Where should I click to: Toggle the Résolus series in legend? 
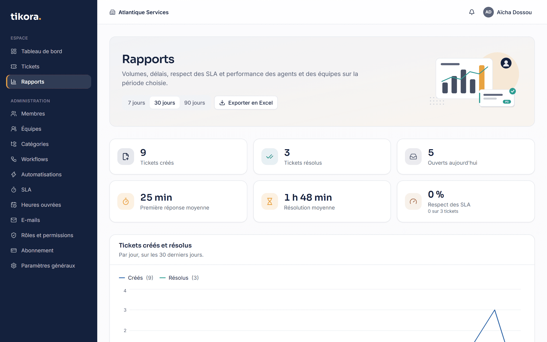179,278
